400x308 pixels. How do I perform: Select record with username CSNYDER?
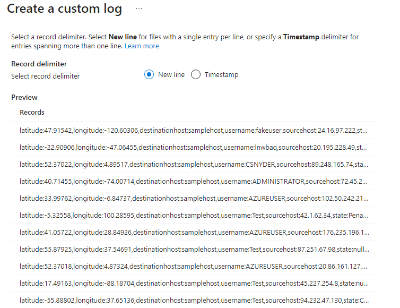coord(195,165)
